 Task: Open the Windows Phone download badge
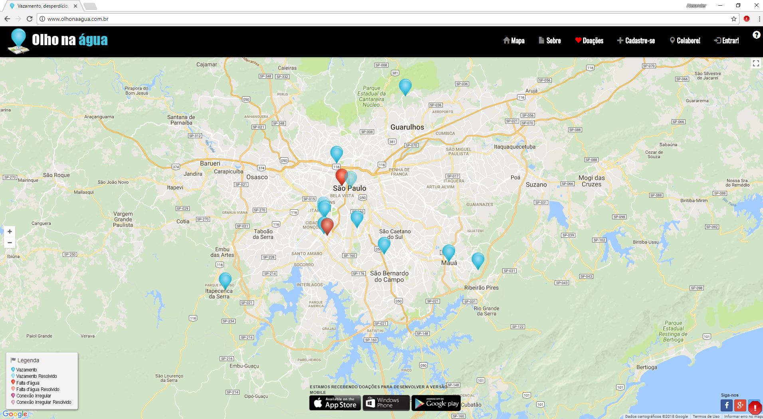(386, 403)
